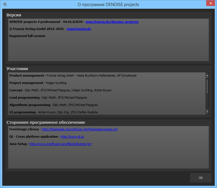Click the 'FreeImage Library' label
Image resolution: width=217 pixels, height=188 pixels.
(x=24, y=129)
